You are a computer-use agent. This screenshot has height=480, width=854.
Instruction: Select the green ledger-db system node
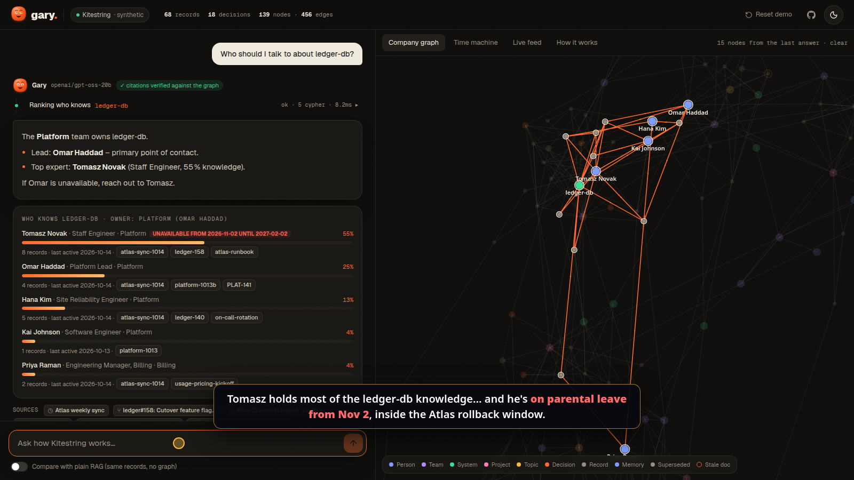(x=579, y=185)
